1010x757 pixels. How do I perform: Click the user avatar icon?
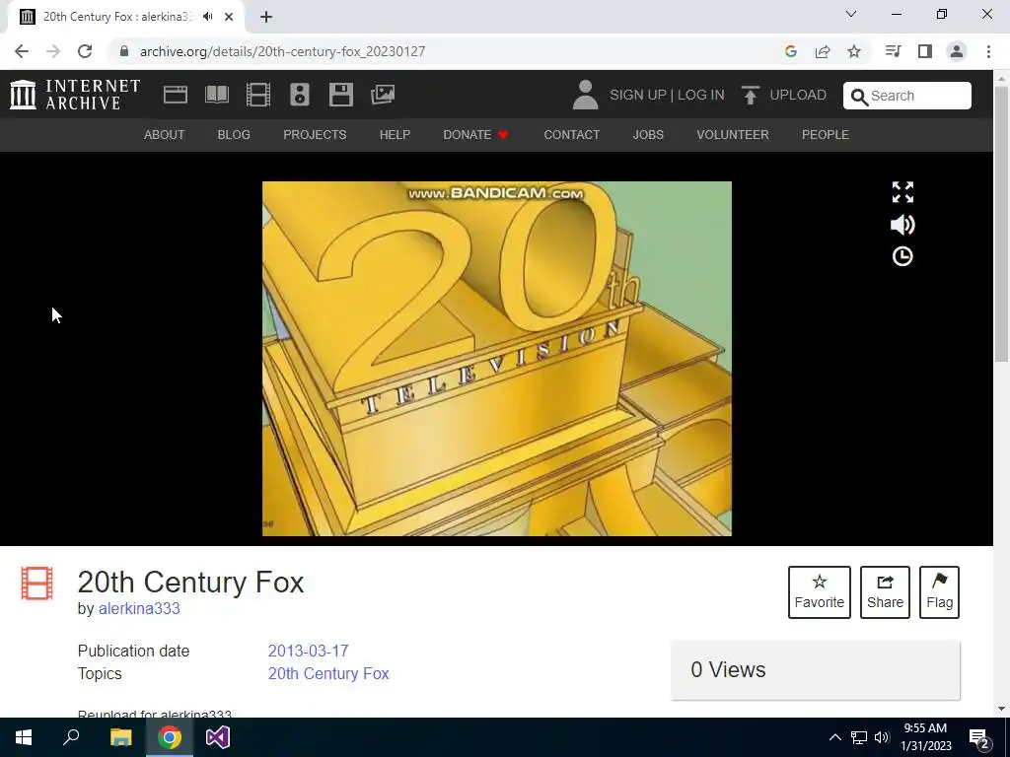coord(586,95)
